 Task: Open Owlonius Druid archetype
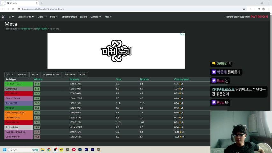tap(13, 117)
